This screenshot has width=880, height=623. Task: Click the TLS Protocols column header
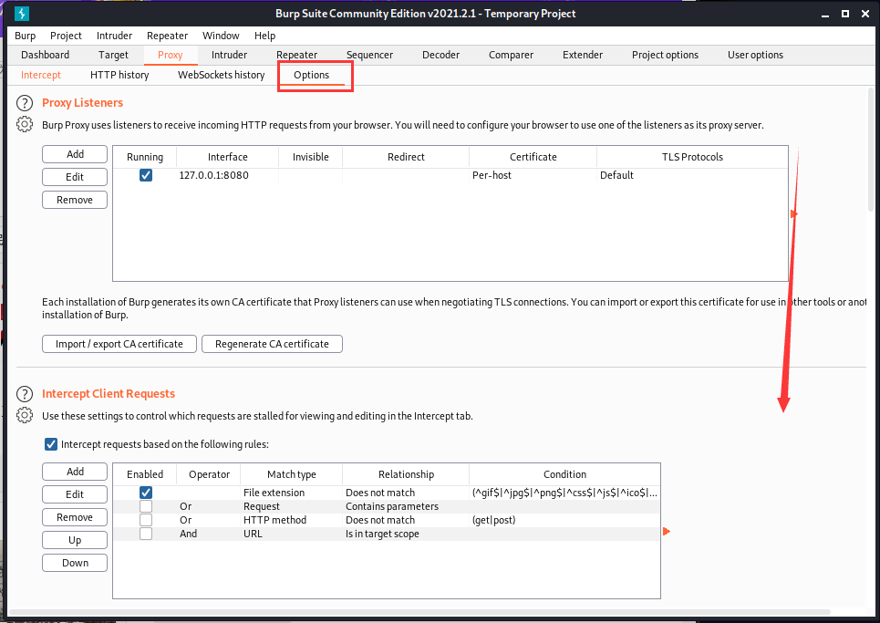click(x=692, y=157)
